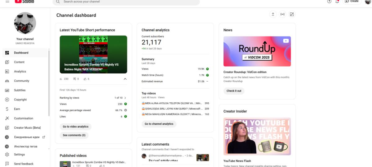Collapse the Short performance details chevron
Viewport: 372px width, 167px height.
tap(125, 79)
